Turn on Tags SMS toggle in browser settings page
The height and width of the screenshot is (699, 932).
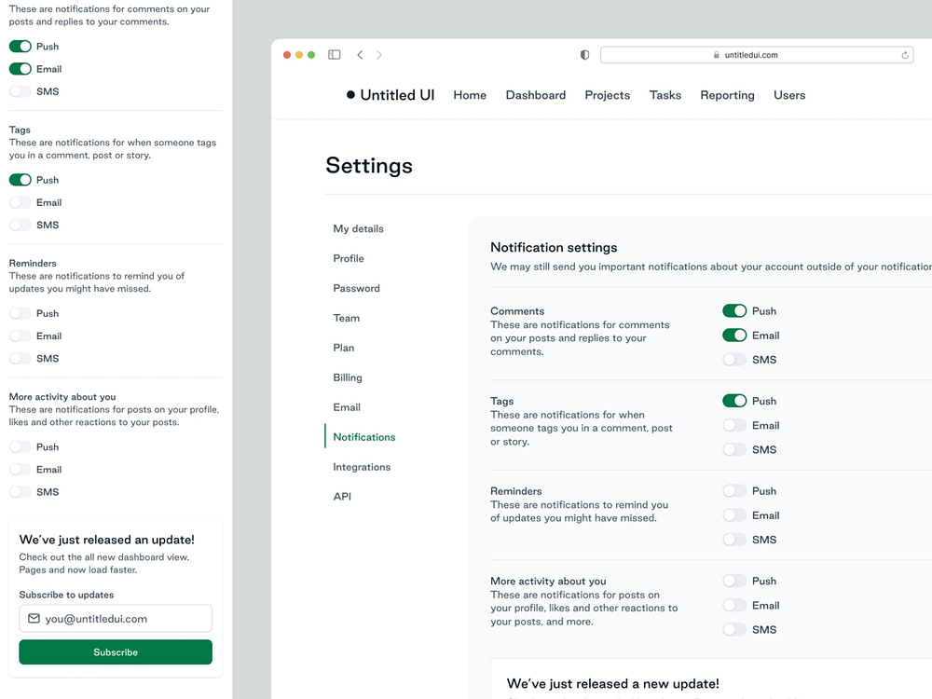pyautogui.click(x=734, y=450)
